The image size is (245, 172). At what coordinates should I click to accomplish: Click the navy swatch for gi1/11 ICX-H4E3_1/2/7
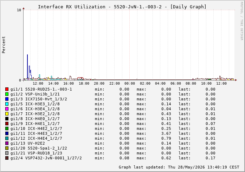click(7, 133)
